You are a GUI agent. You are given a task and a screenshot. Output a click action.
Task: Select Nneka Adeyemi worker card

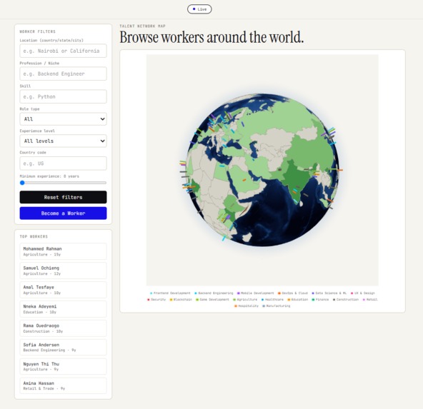(63, 309)
